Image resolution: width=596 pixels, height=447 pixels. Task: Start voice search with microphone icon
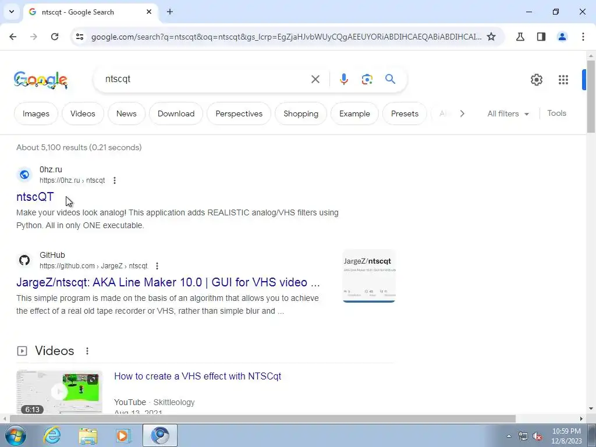[343, 79]
